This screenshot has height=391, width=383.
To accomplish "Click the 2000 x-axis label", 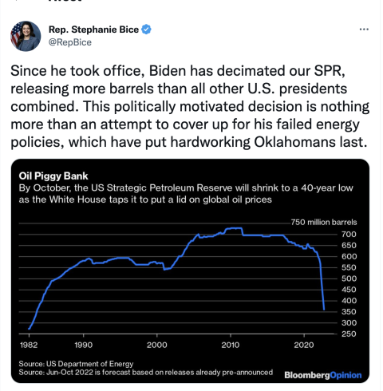I will pos(157,345).
